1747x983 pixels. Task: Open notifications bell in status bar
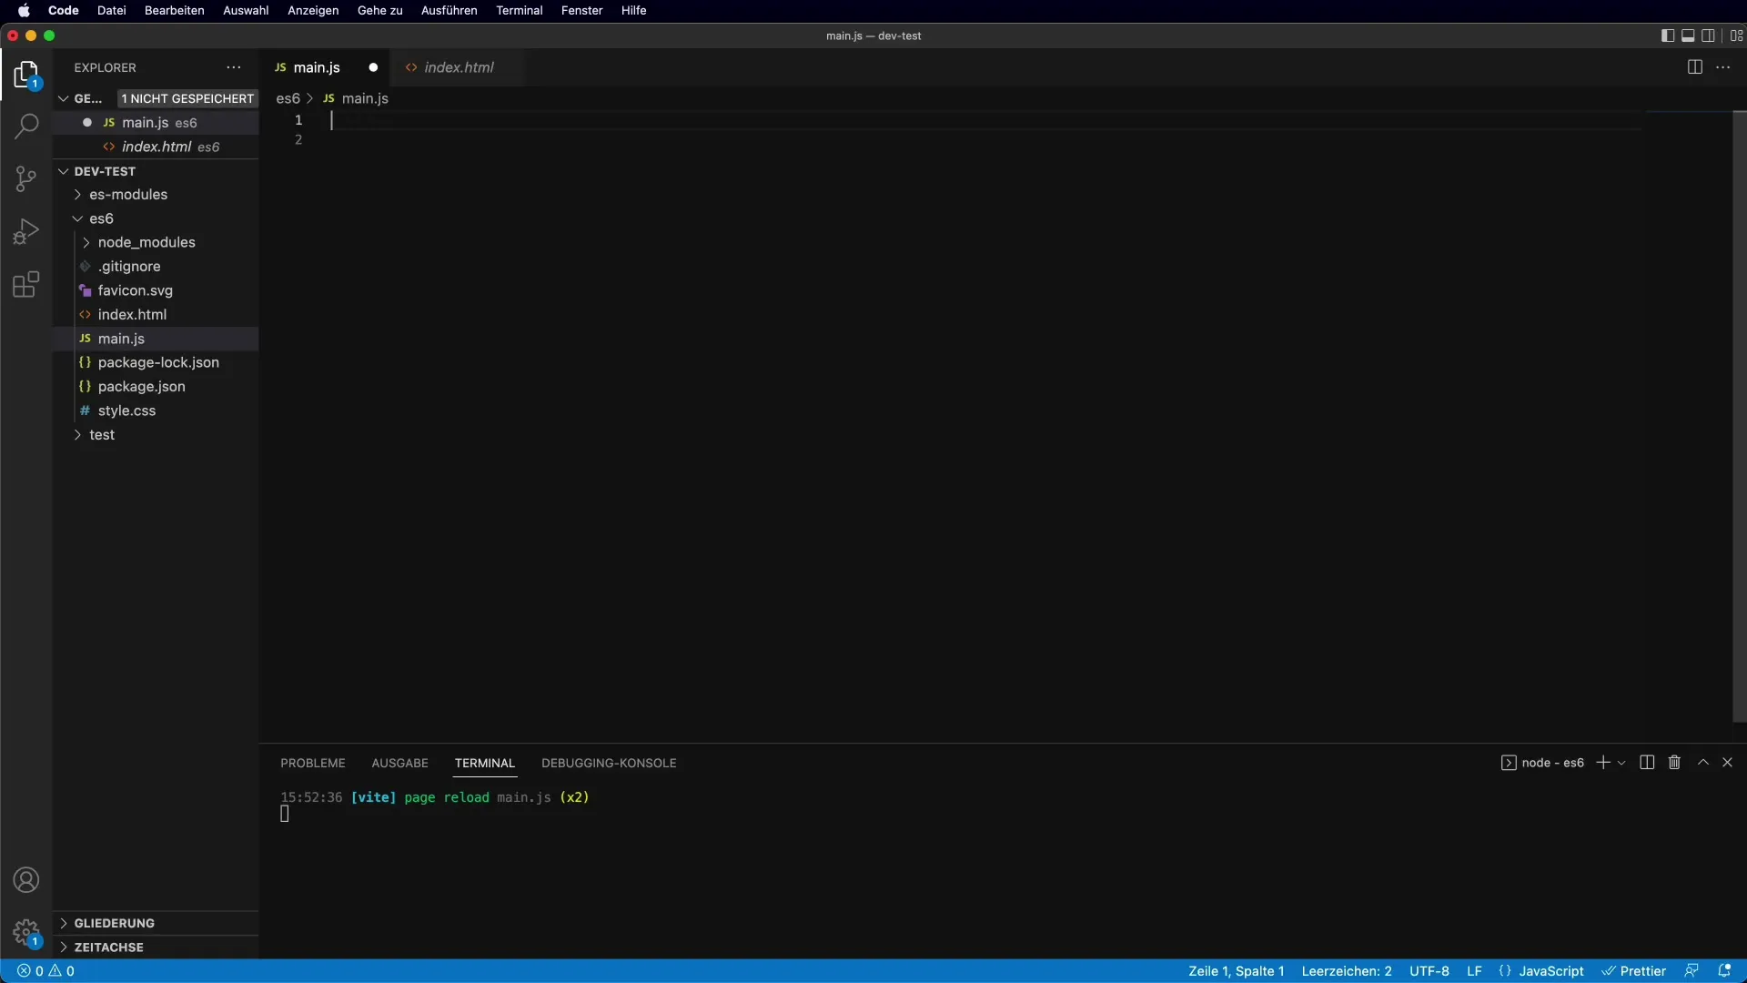[x=1723, y=971]
